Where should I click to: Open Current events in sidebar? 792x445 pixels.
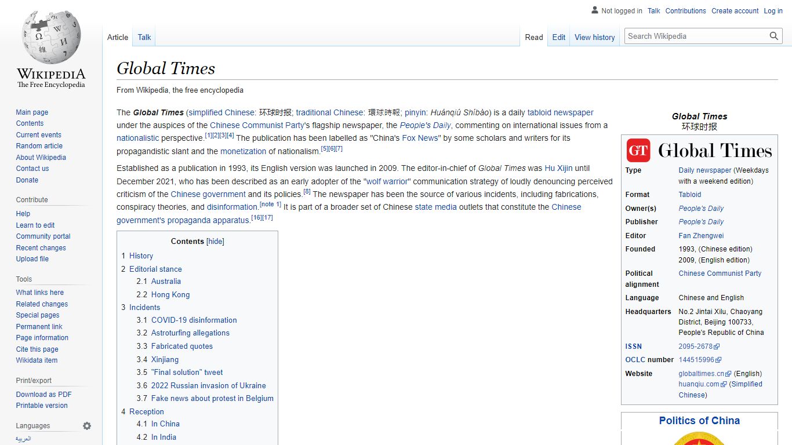pyautogui.click(x=38, y=135)
